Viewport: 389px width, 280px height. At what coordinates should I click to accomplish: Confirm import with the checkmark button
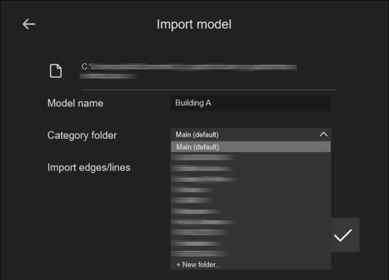343,235
